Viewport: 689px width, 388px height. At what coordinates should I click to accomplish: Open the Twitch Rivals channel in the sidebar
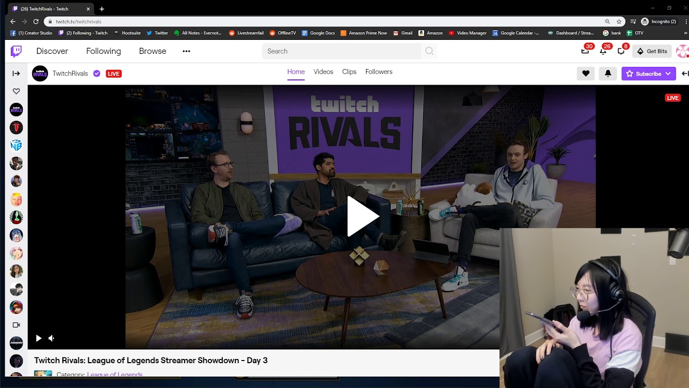(x=16, y=109)
